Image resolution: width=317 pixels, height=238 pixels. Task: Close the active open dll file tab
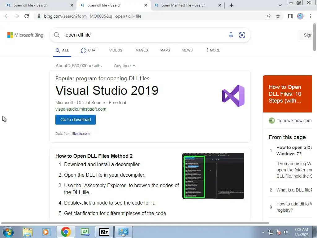tap(146, 5)
